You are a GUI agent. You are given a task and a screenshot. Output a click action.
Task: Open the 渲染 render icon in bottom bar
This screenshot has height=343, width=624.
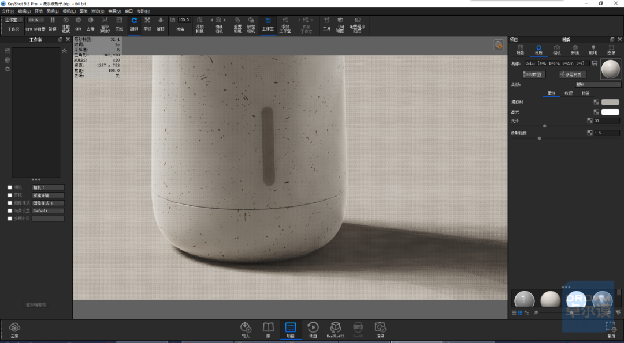(x=380, y=330)
